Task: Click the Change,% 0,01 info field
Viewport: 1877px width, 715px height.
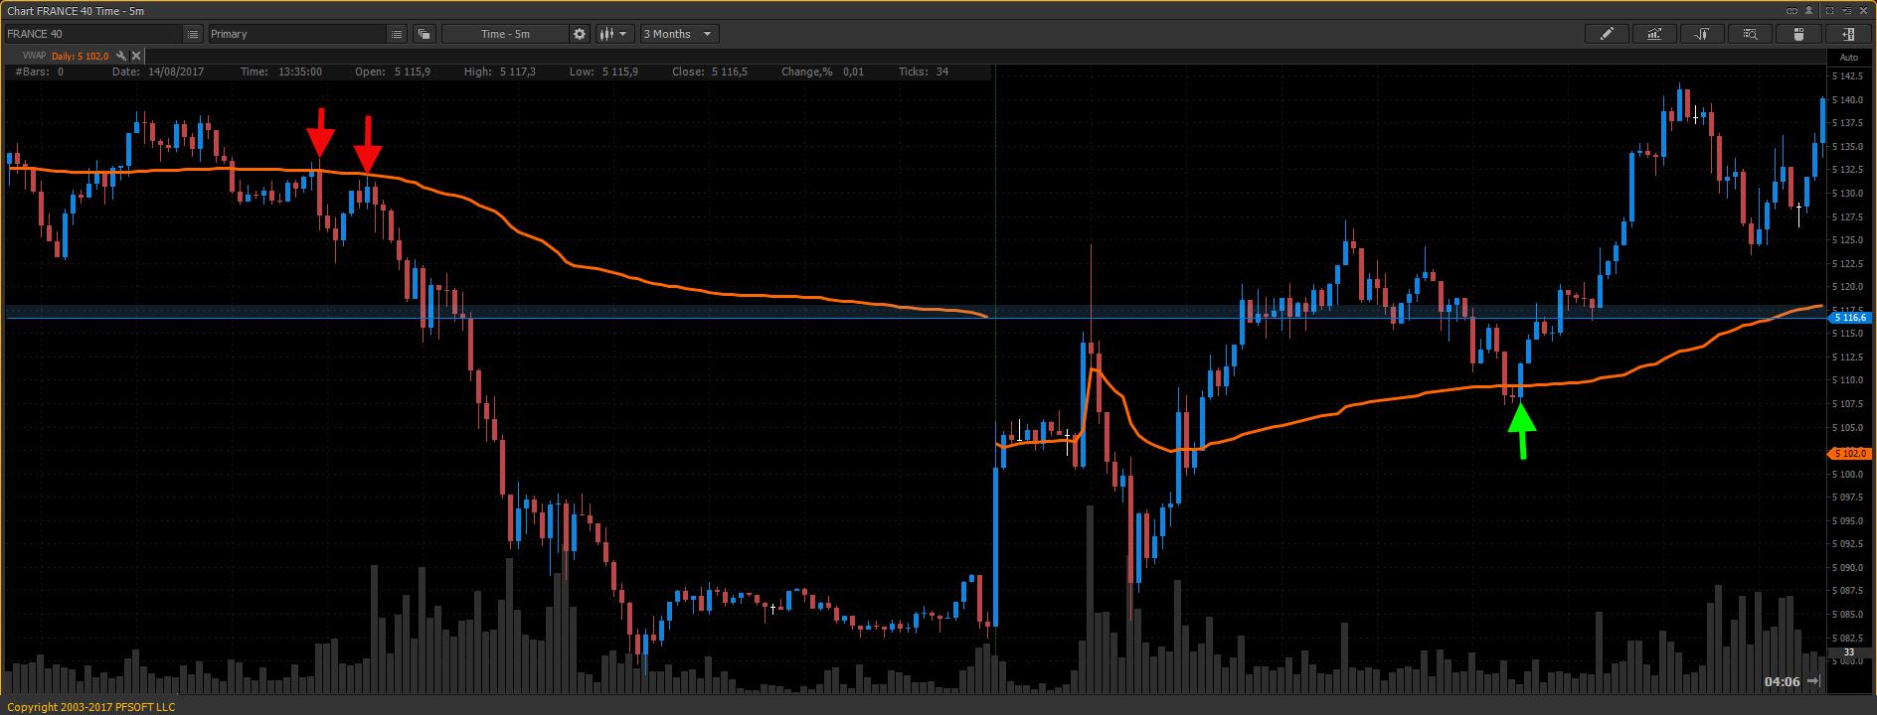Action: pyautogui.click(x=822, y=71)
